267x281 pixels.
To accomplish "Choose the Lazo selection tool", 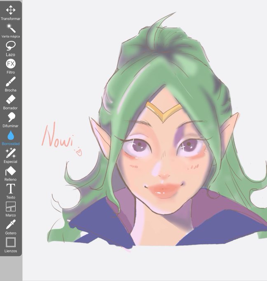I will pyautogui.click(x=11, y=49).
